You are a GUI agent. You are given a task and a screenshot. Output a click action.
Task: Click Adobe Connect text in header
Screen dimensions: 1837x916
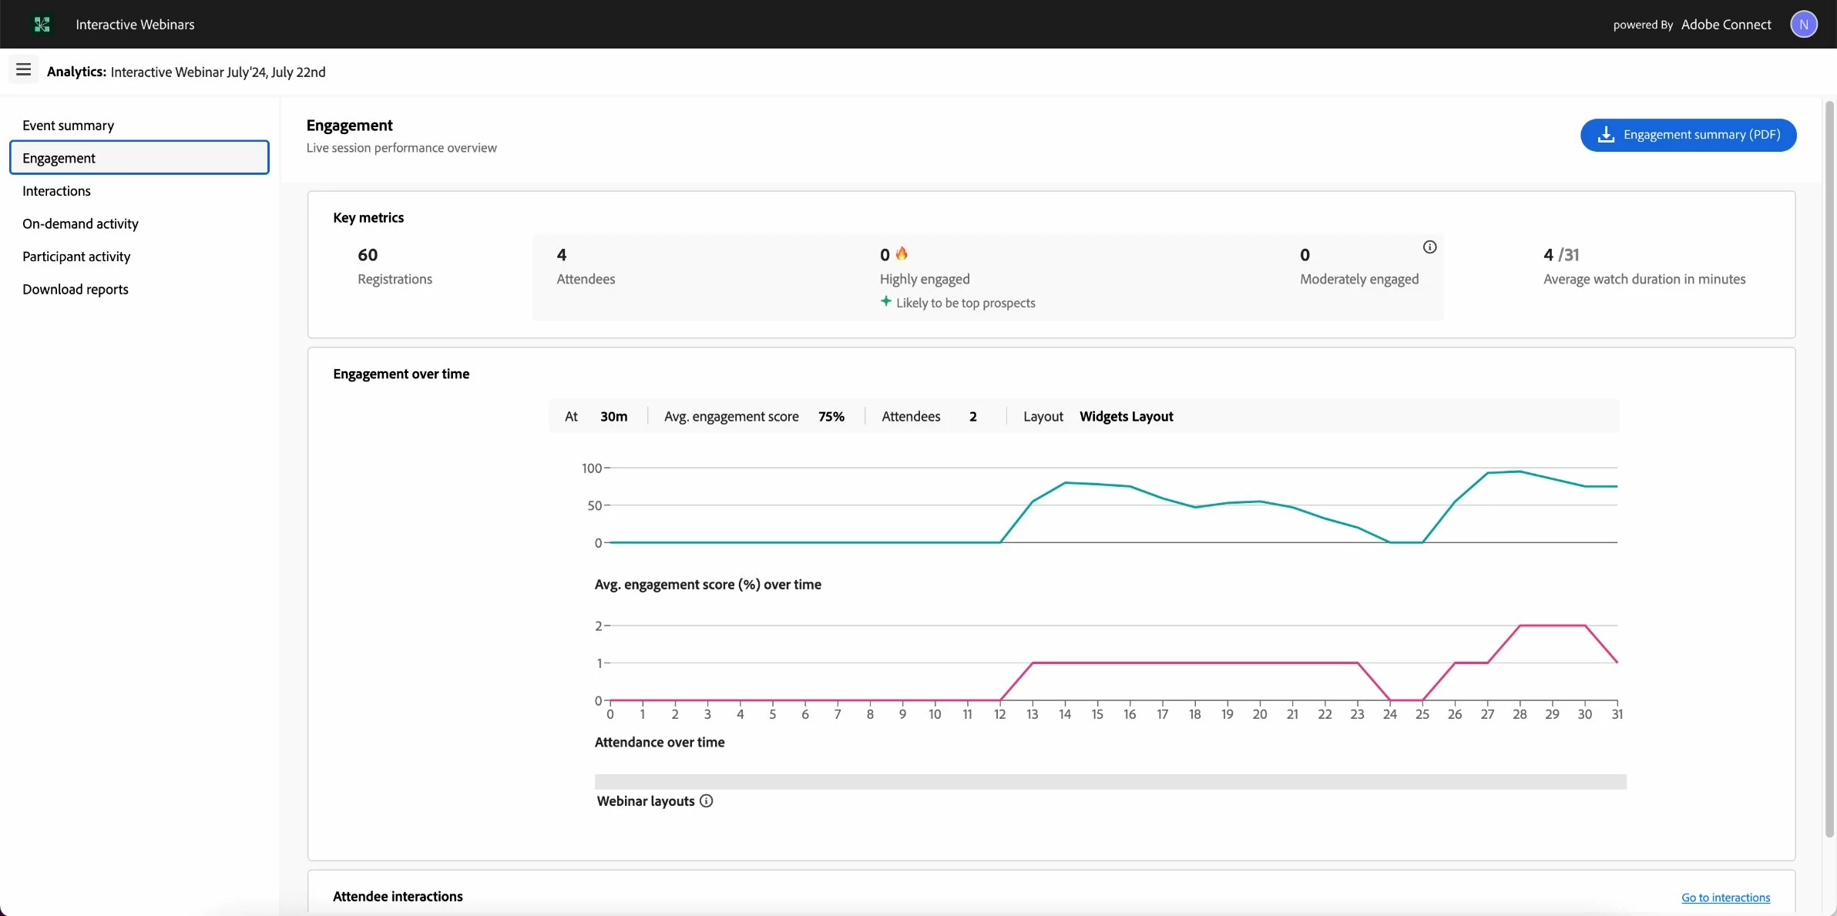coord(1726,25)
